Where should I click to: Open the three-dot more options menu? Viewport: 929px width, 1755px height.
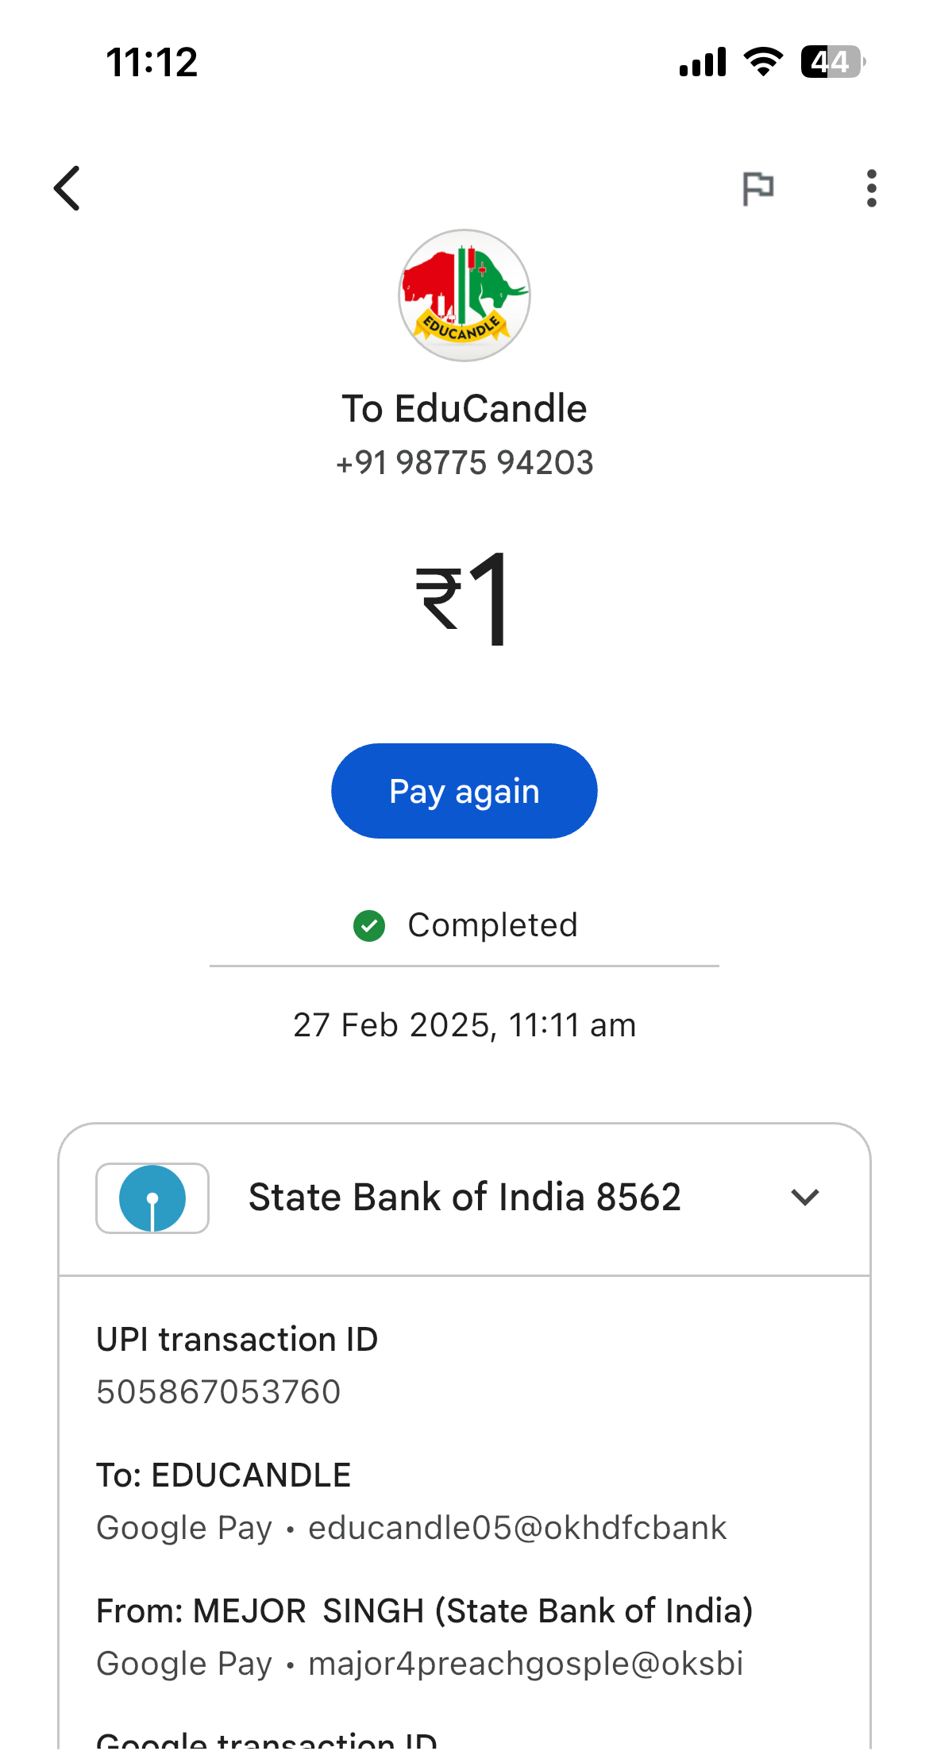871,189
